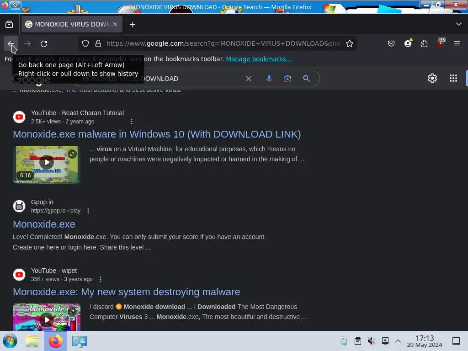Click the Google search magnifier button
This screenshot has height=351, width=468.
tap(306, 79)
